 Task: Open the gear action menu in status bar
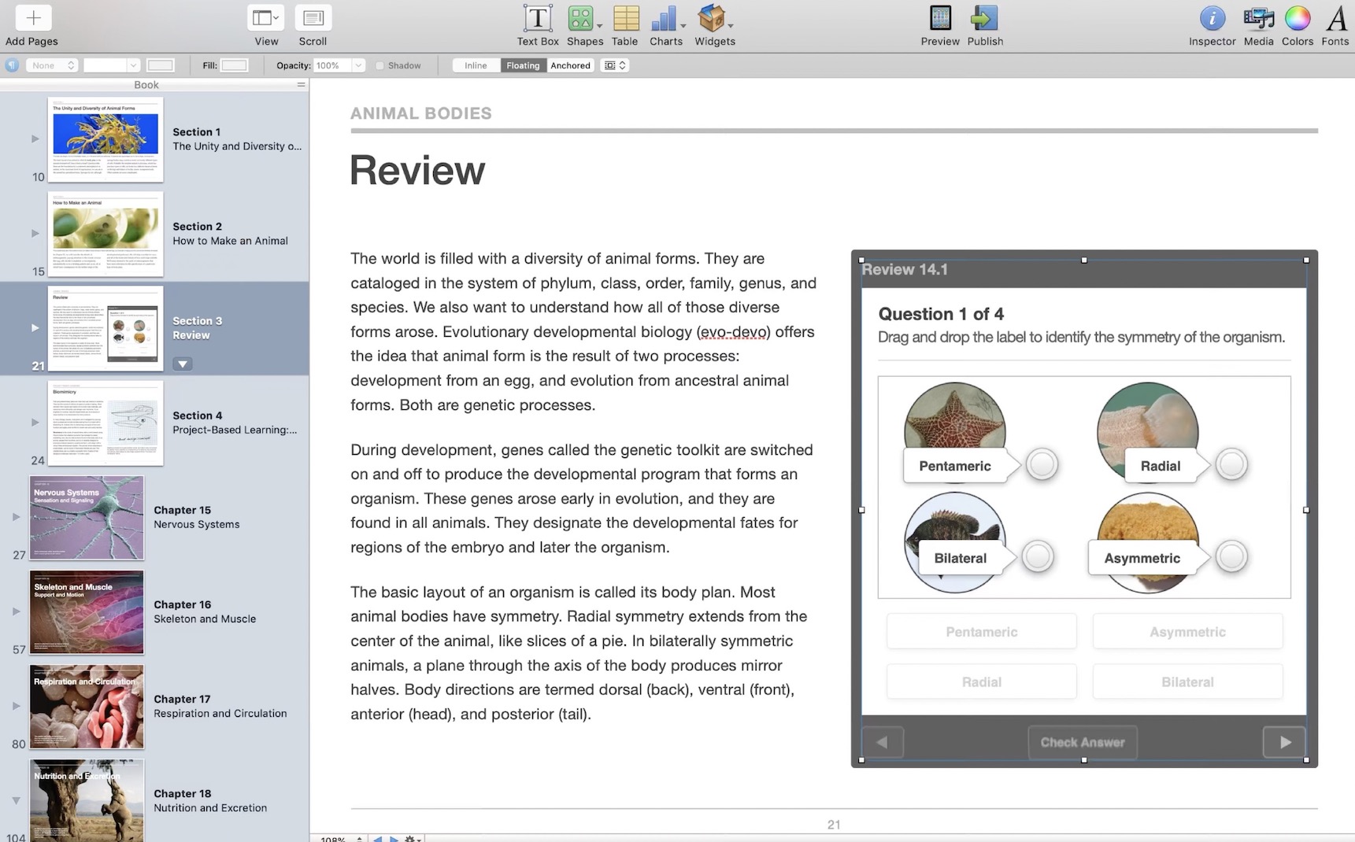(x=412, y=839)
